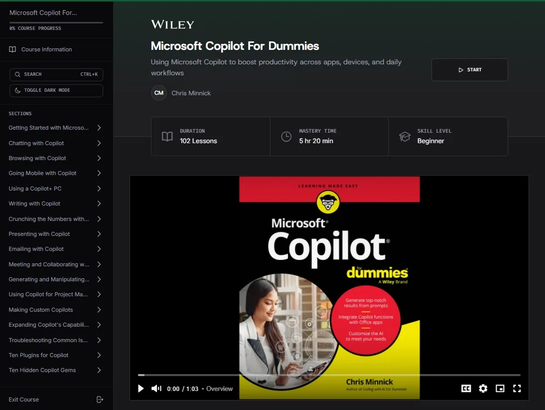This screenshot has height=410, width=545.
Task: Expand Chatting with Copilot chevron
Action: click(x=99, y=143)
